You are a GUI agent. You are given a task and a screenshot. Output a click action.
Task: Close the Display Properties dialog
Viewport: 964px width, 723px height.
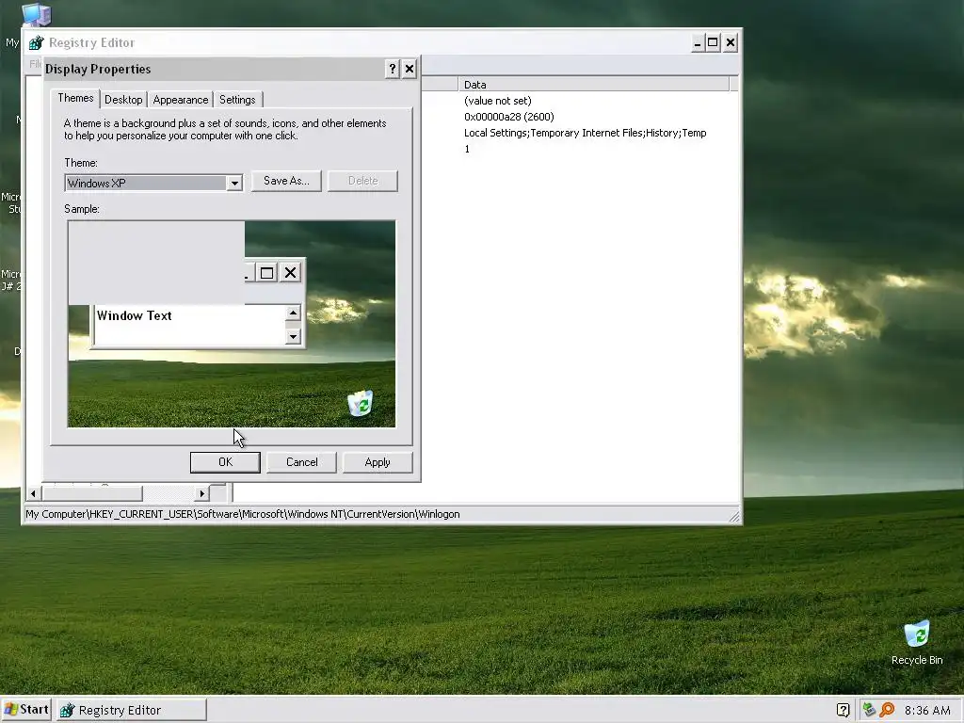(x=410, y=69)
